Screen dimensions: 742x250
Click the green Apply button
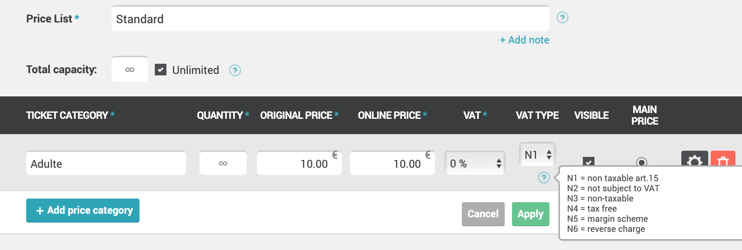pos(531,214)
